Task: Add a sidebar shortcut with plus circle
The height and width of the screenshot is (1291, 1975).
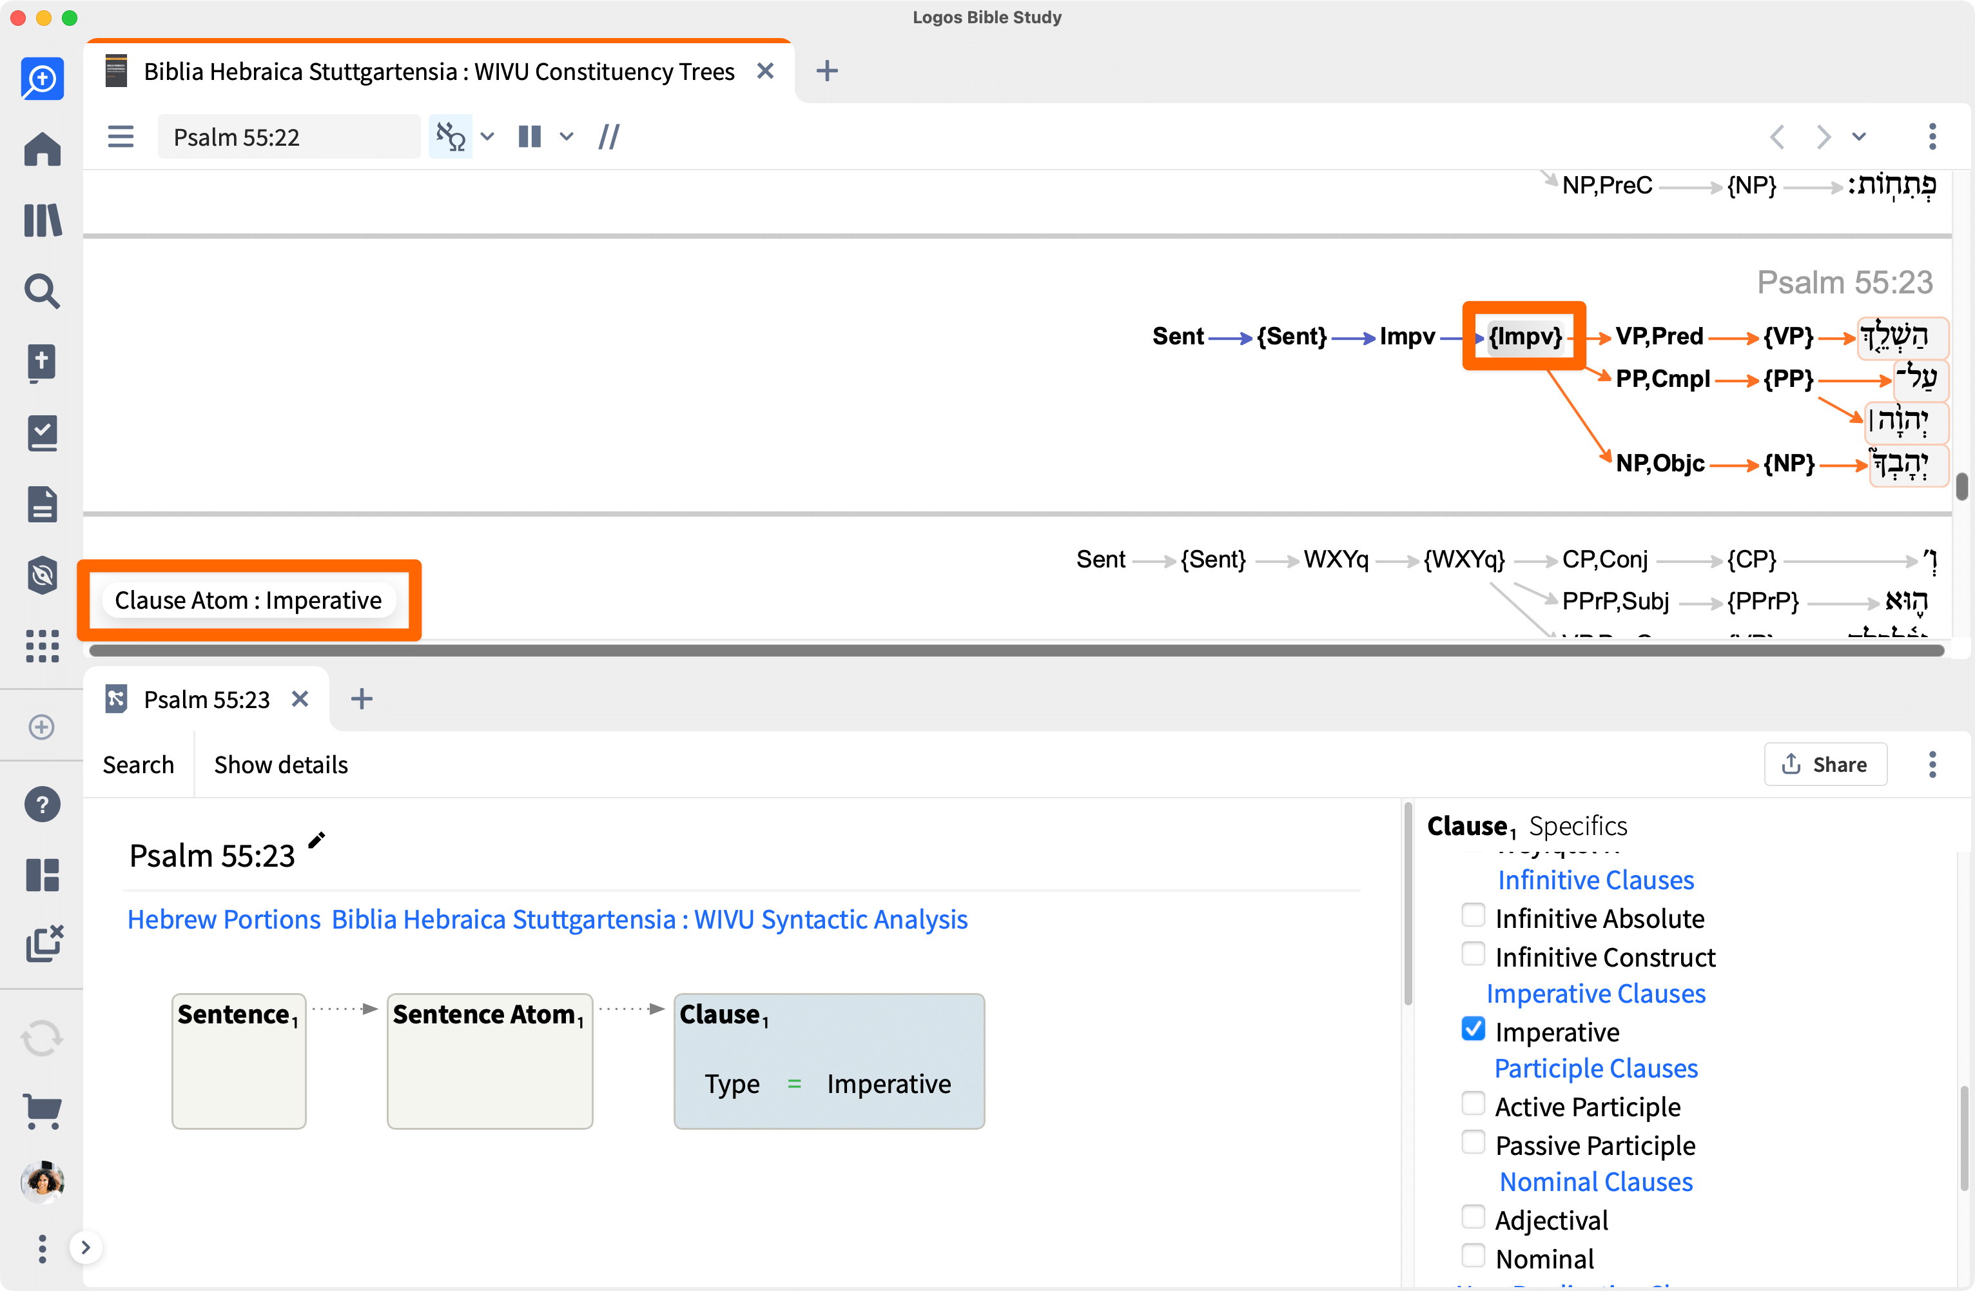Action: (41, 727)
